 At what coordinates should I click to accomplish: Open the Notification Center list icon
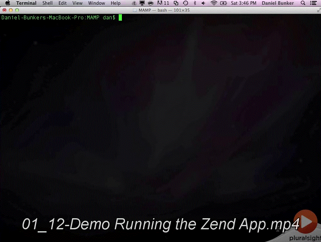pos(313,3)
